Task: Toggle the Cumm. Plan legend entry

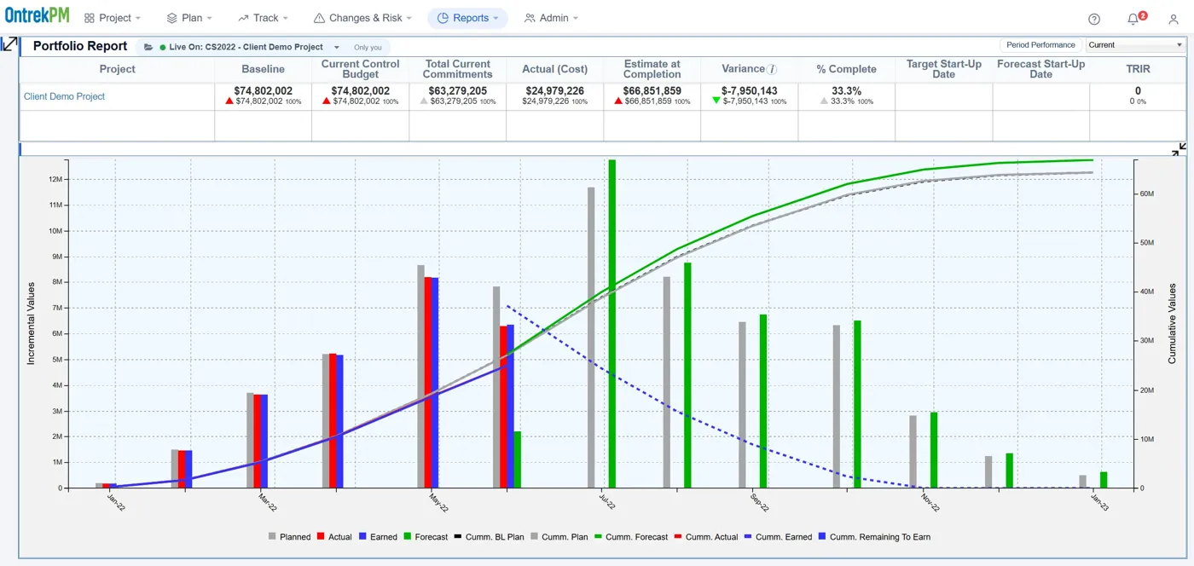Action: coord(559,537)
